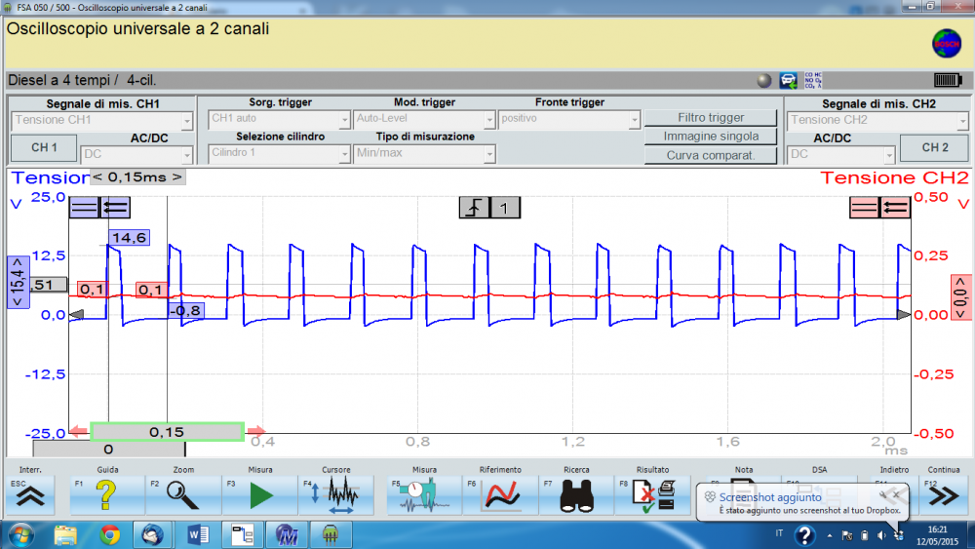
Task: Click the Filtro trigger button
Action: (x=711, y=118)
